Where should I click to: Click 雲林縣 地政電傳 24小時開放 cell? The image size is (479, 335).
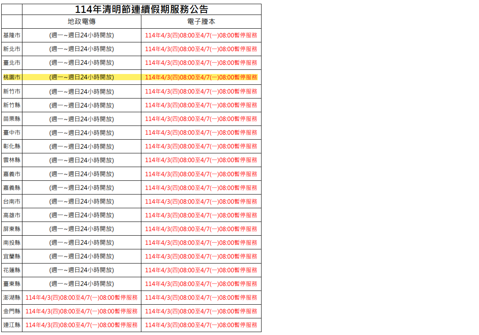(x=81, y=160)
